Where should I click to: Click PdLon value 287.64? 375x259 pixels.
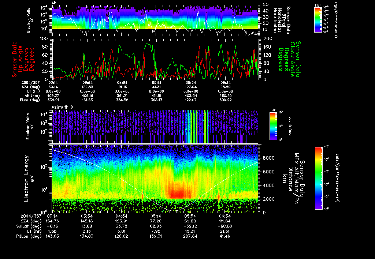tap(190, 236)
